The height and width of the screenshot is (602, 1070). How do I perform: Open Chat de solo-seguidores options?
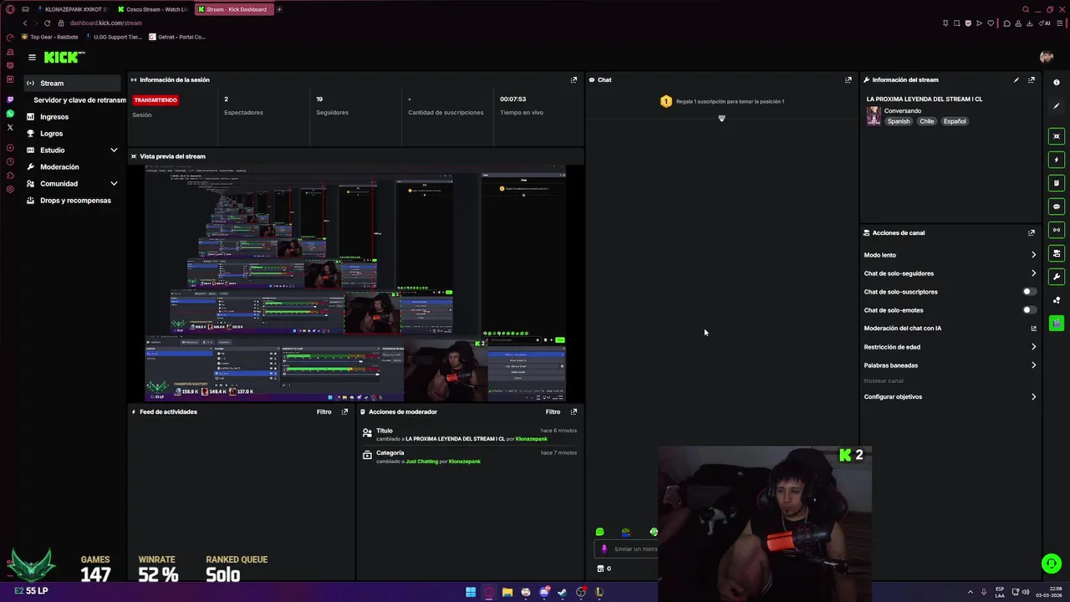point(950,273)
